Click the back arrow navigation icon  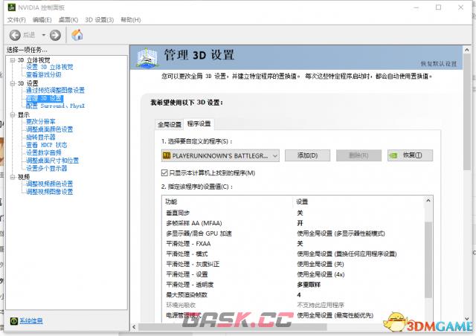click(x=15, y=35)
